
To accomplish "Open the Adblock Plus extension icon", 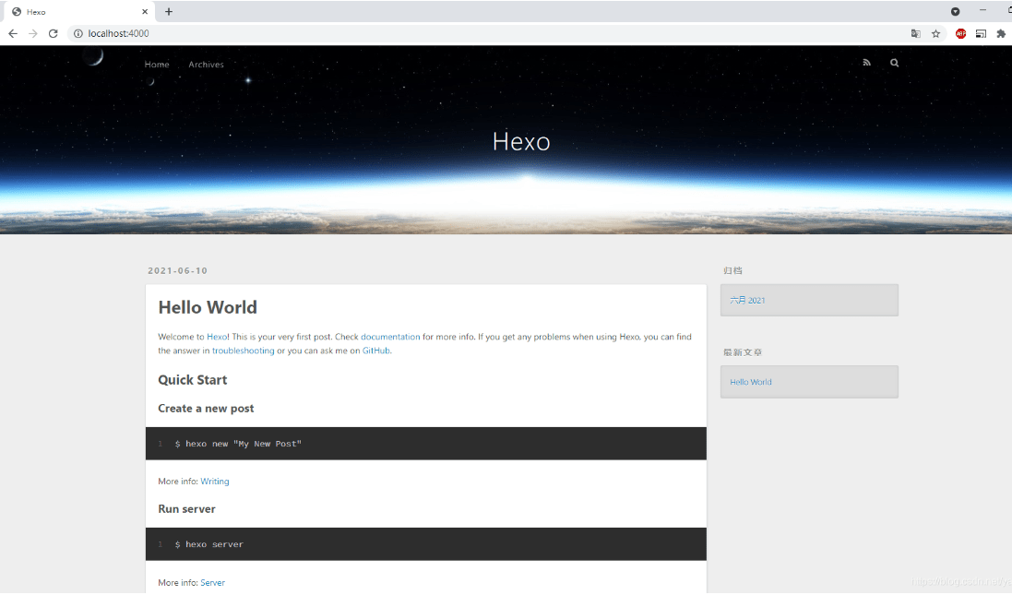I will pos(960,33).
